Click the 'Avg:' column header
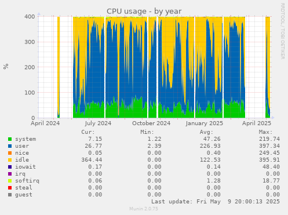Image resolution: width=288 pixels, height=215 pixels. (x=206, y=132)
